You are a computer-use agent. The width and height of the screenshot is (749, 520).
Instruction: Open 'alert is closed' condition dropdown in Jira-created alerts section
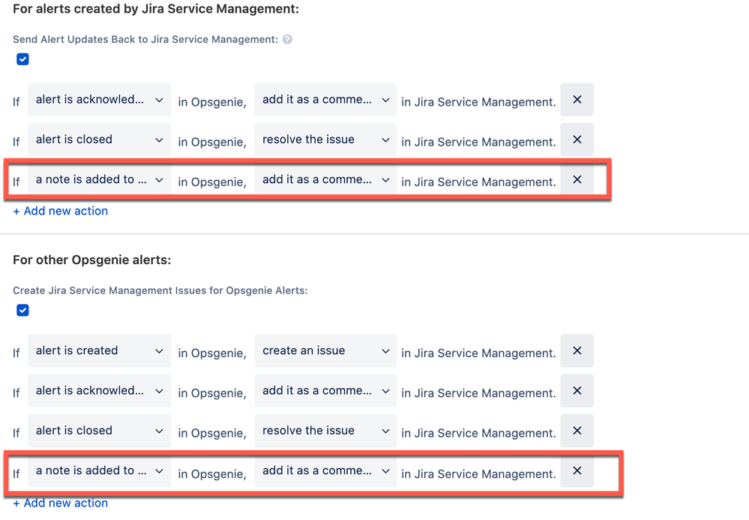pos(100,140)
